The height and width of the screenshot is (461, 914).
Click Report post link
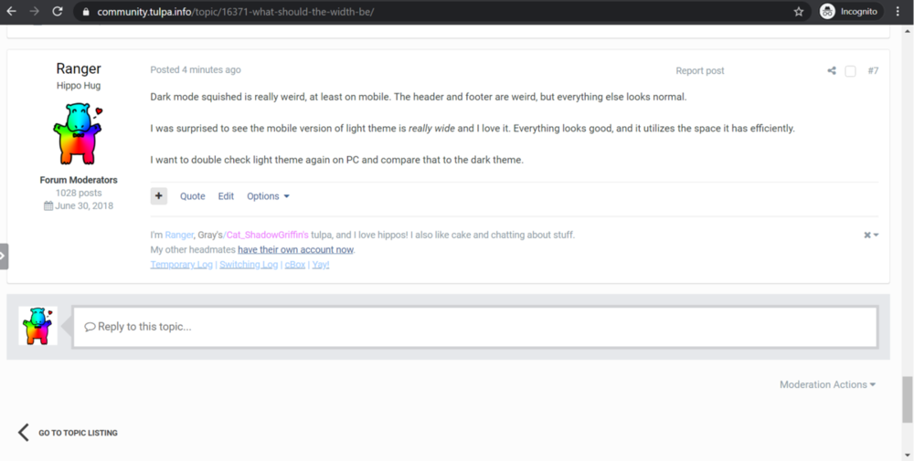tap(699, 70)
